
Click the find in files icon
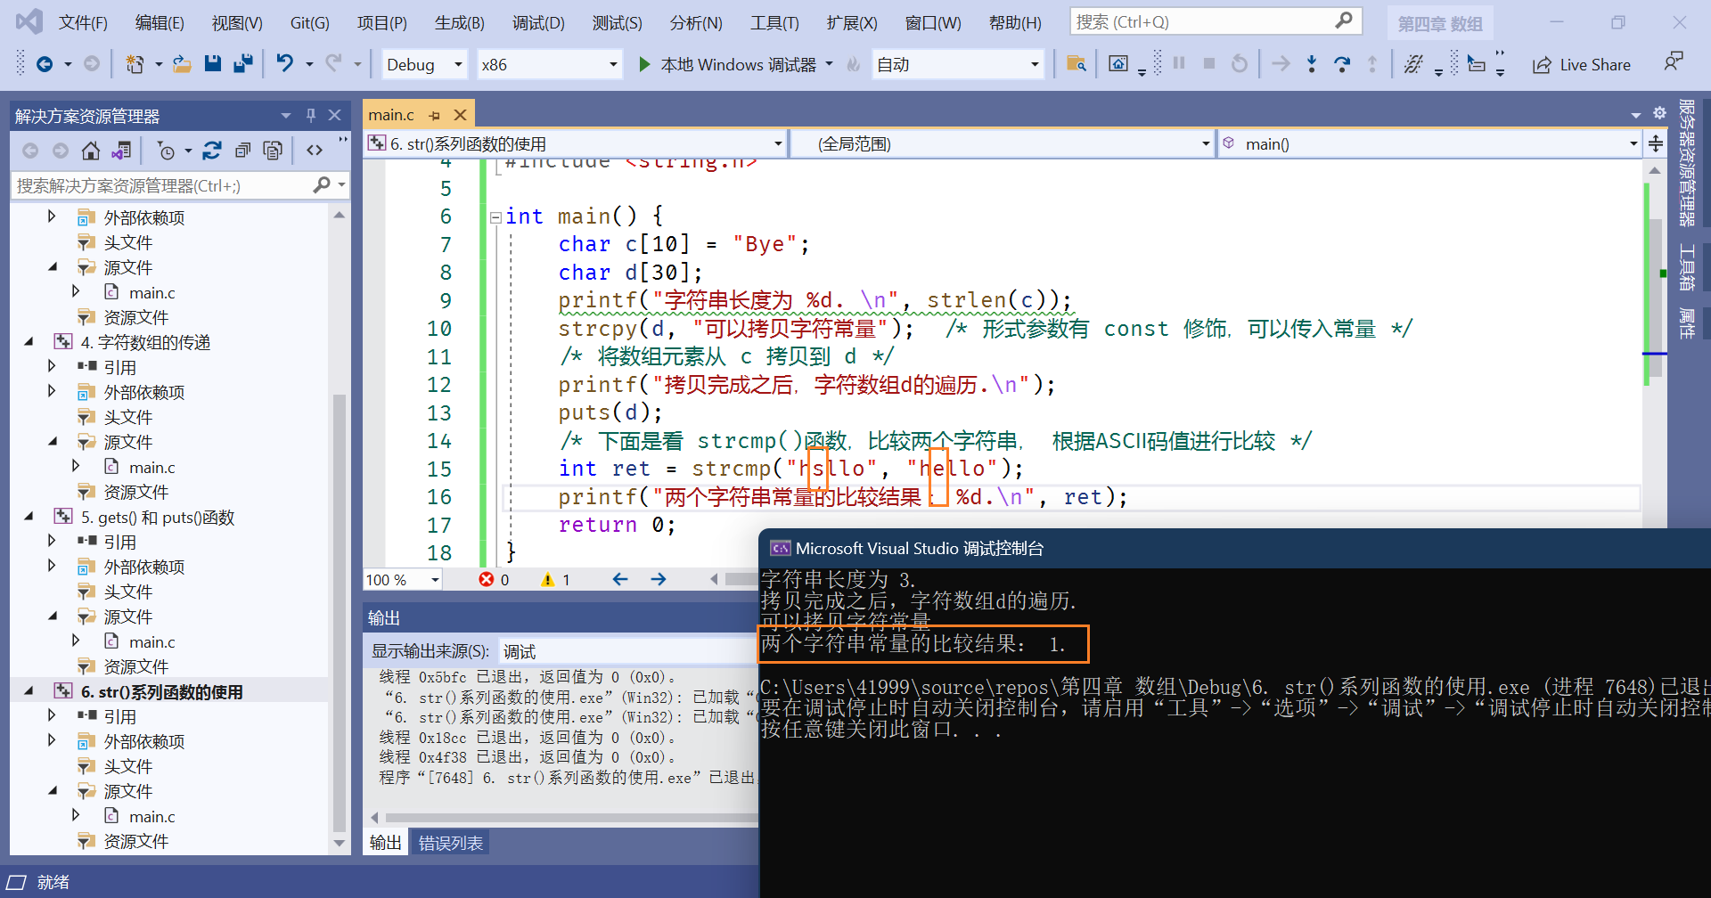coord(1076,64)
